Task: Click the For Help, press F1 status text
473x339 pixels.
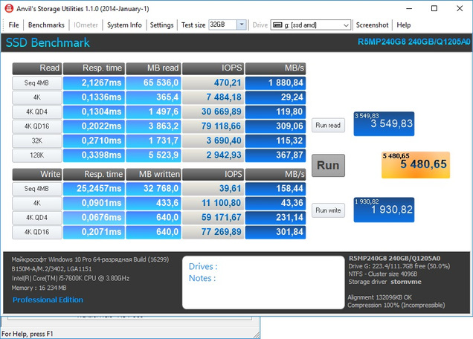Action: coord(28,334)
